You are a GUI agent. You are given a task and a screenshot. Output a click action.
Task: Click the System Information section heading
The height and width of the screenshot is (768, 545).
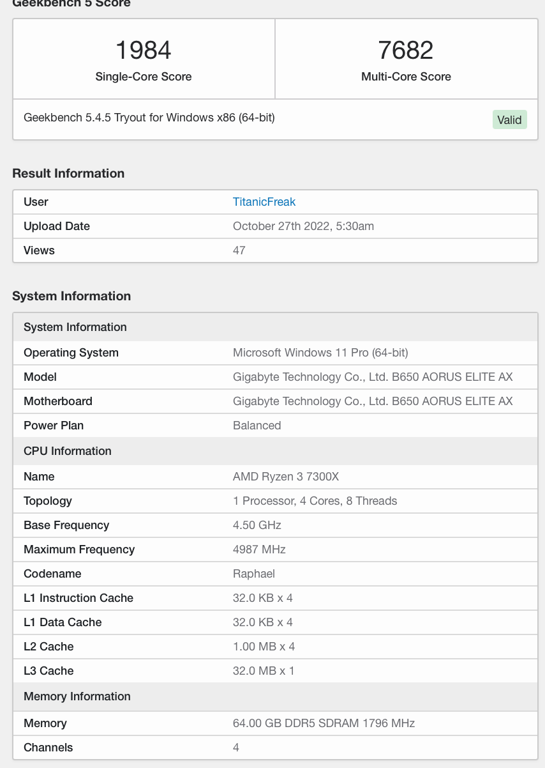coord(71,296)
